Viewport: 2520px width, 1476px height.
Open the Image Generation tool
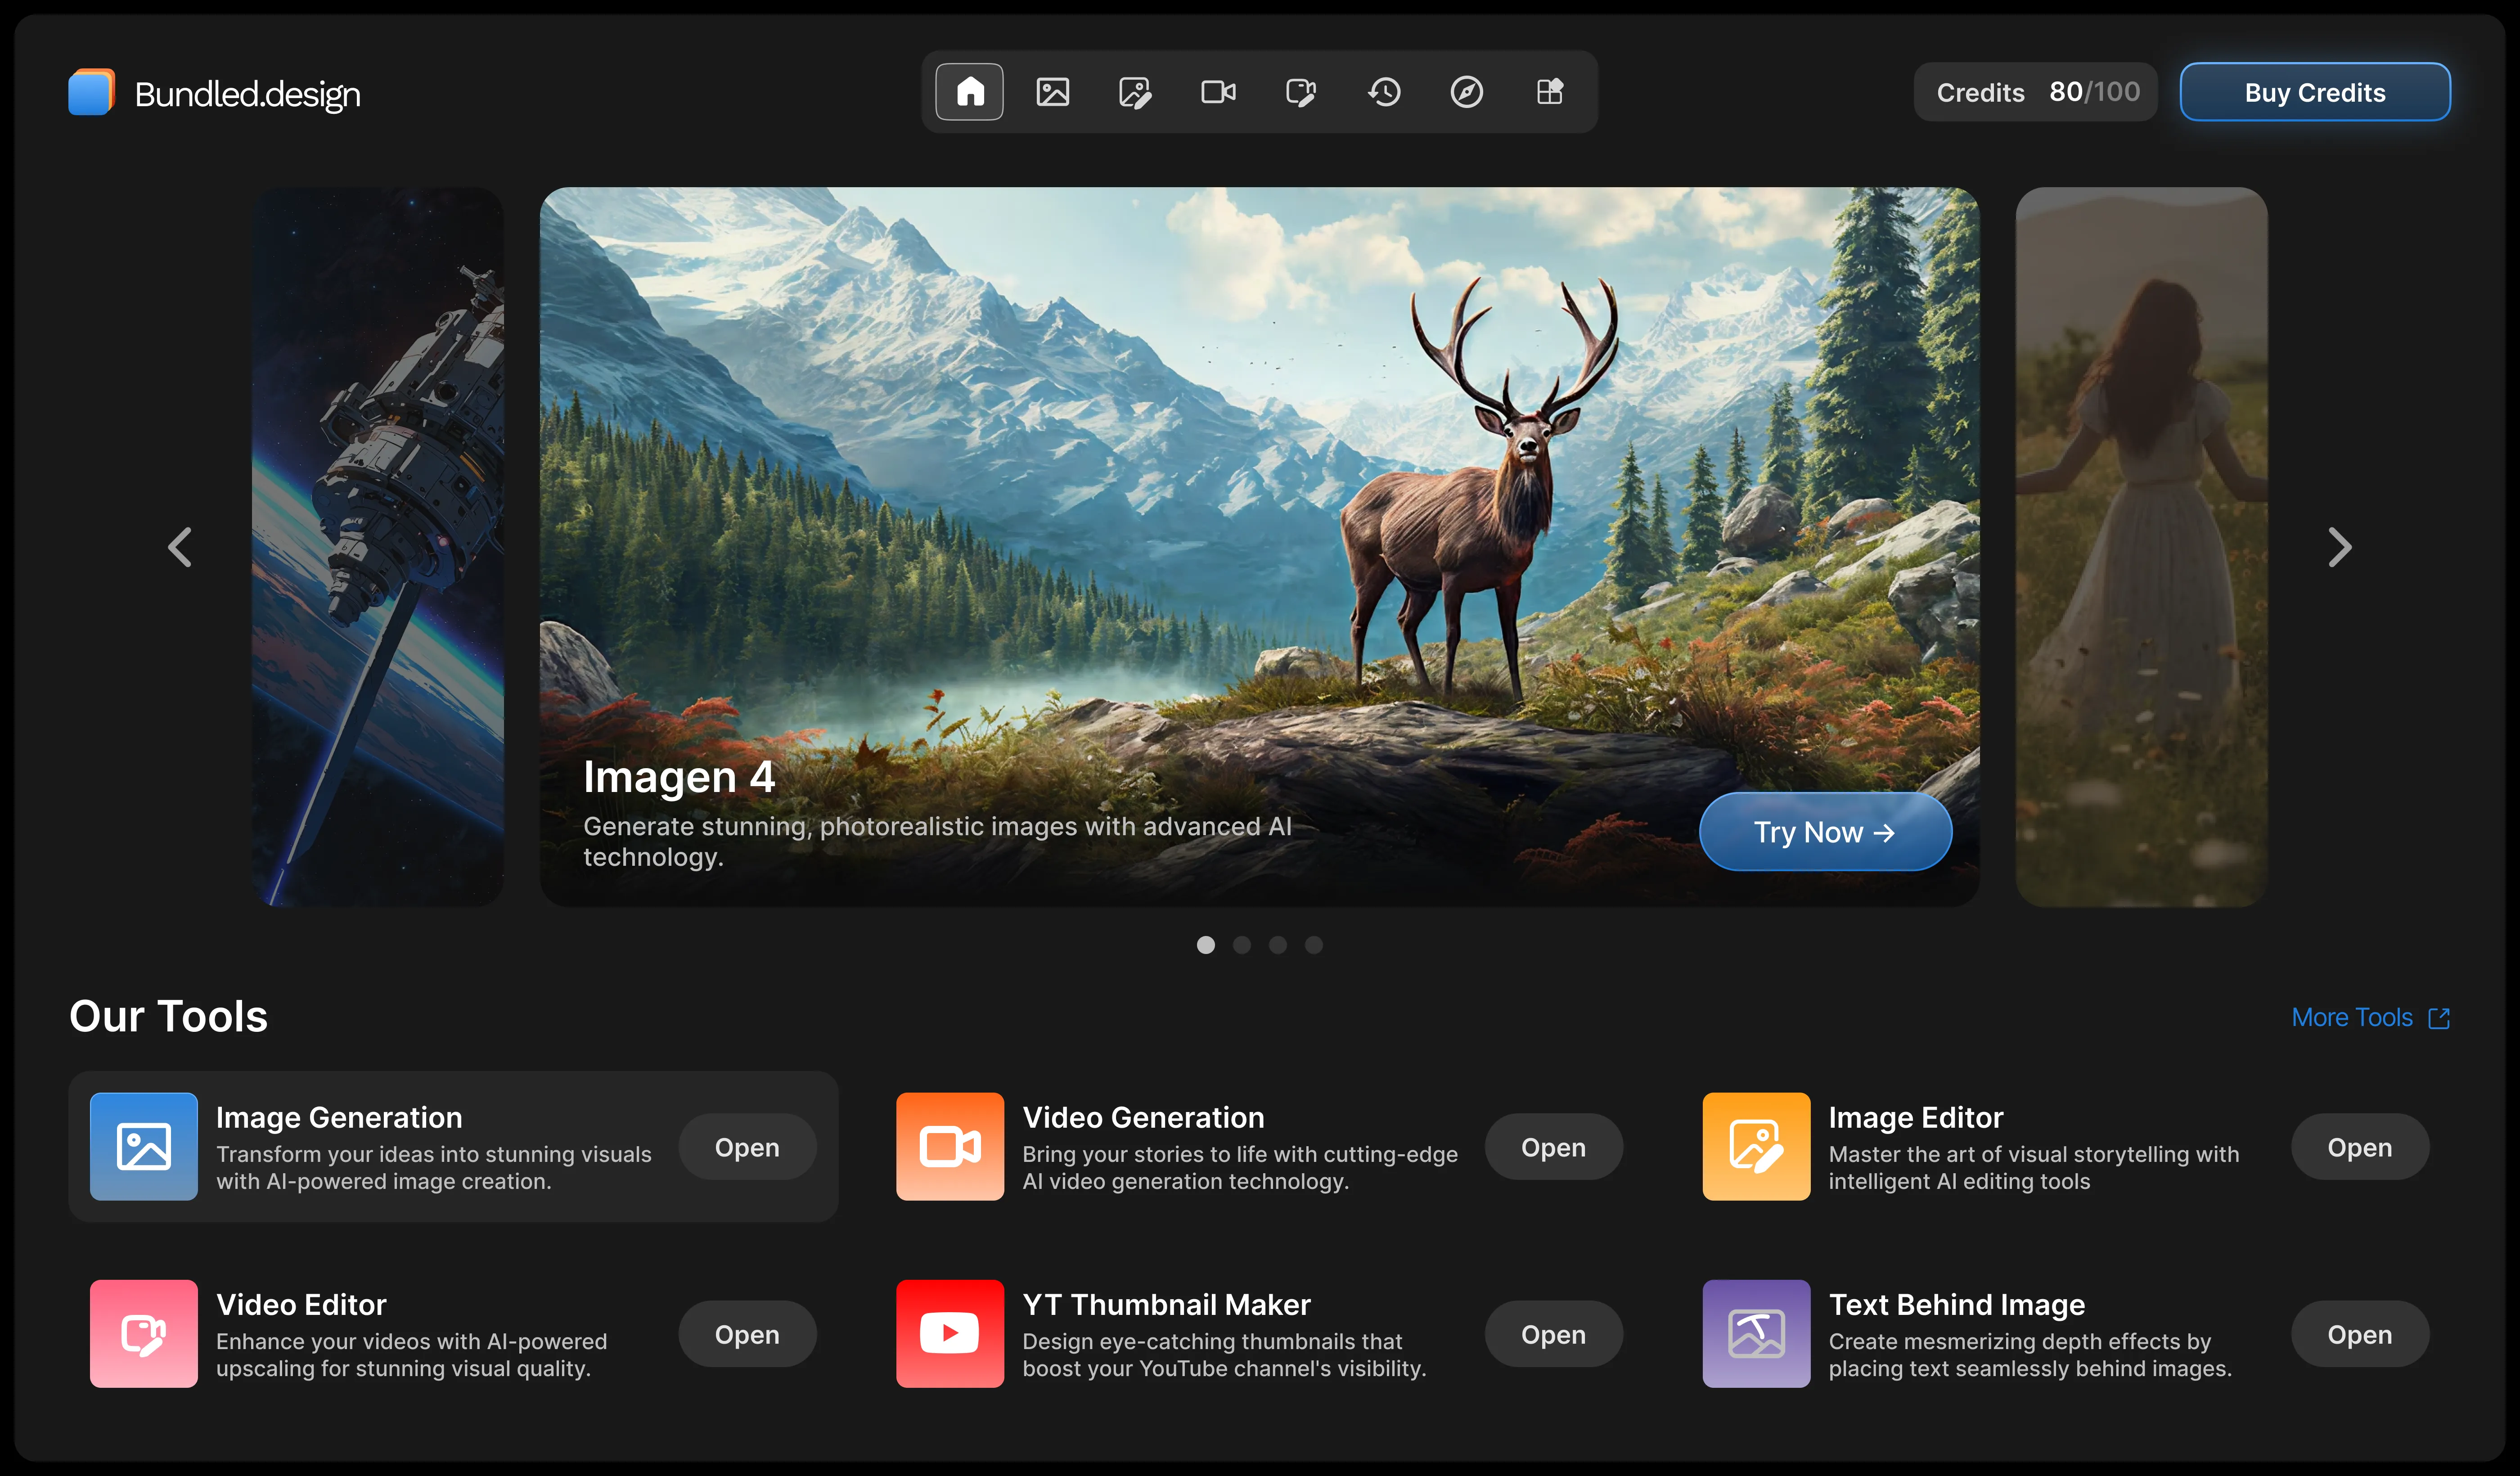747,1147
